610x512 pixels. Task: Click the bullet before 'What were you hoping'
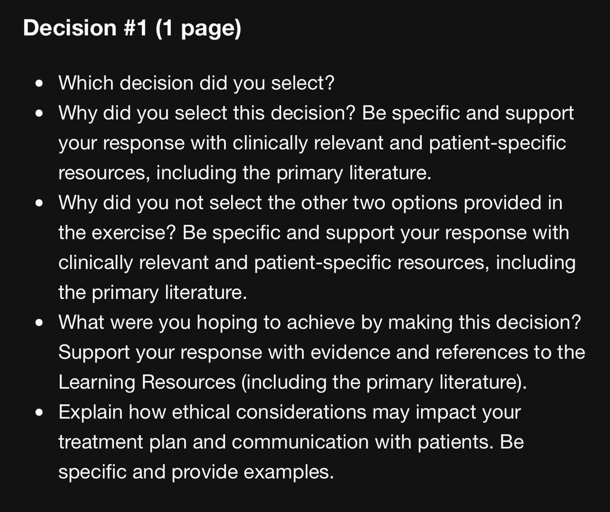[39, 323]
